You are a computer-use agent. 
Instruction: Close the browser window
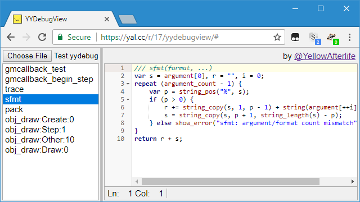346,9
